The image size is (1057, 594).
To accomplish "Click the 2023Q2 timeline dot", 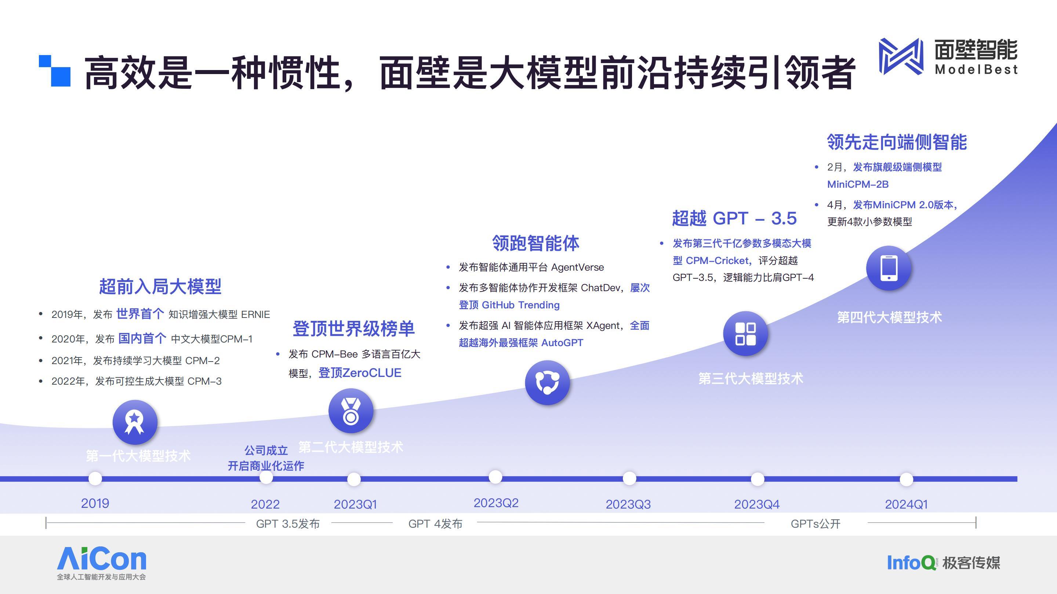I will 495,477.
